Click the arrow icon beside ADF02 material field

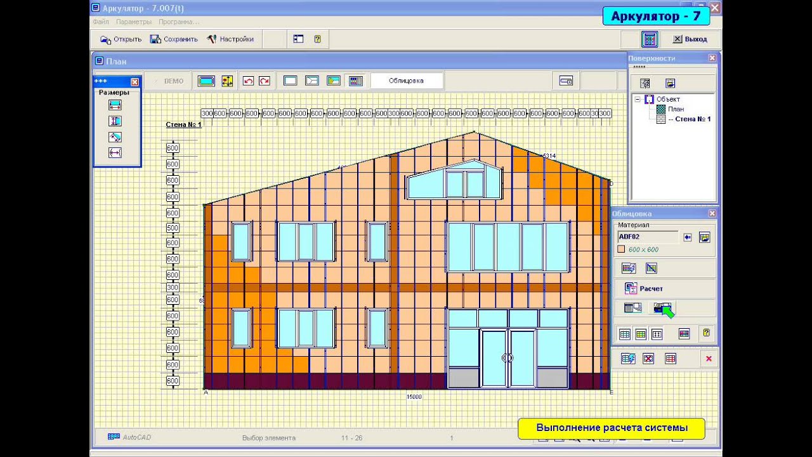[688, 237]
